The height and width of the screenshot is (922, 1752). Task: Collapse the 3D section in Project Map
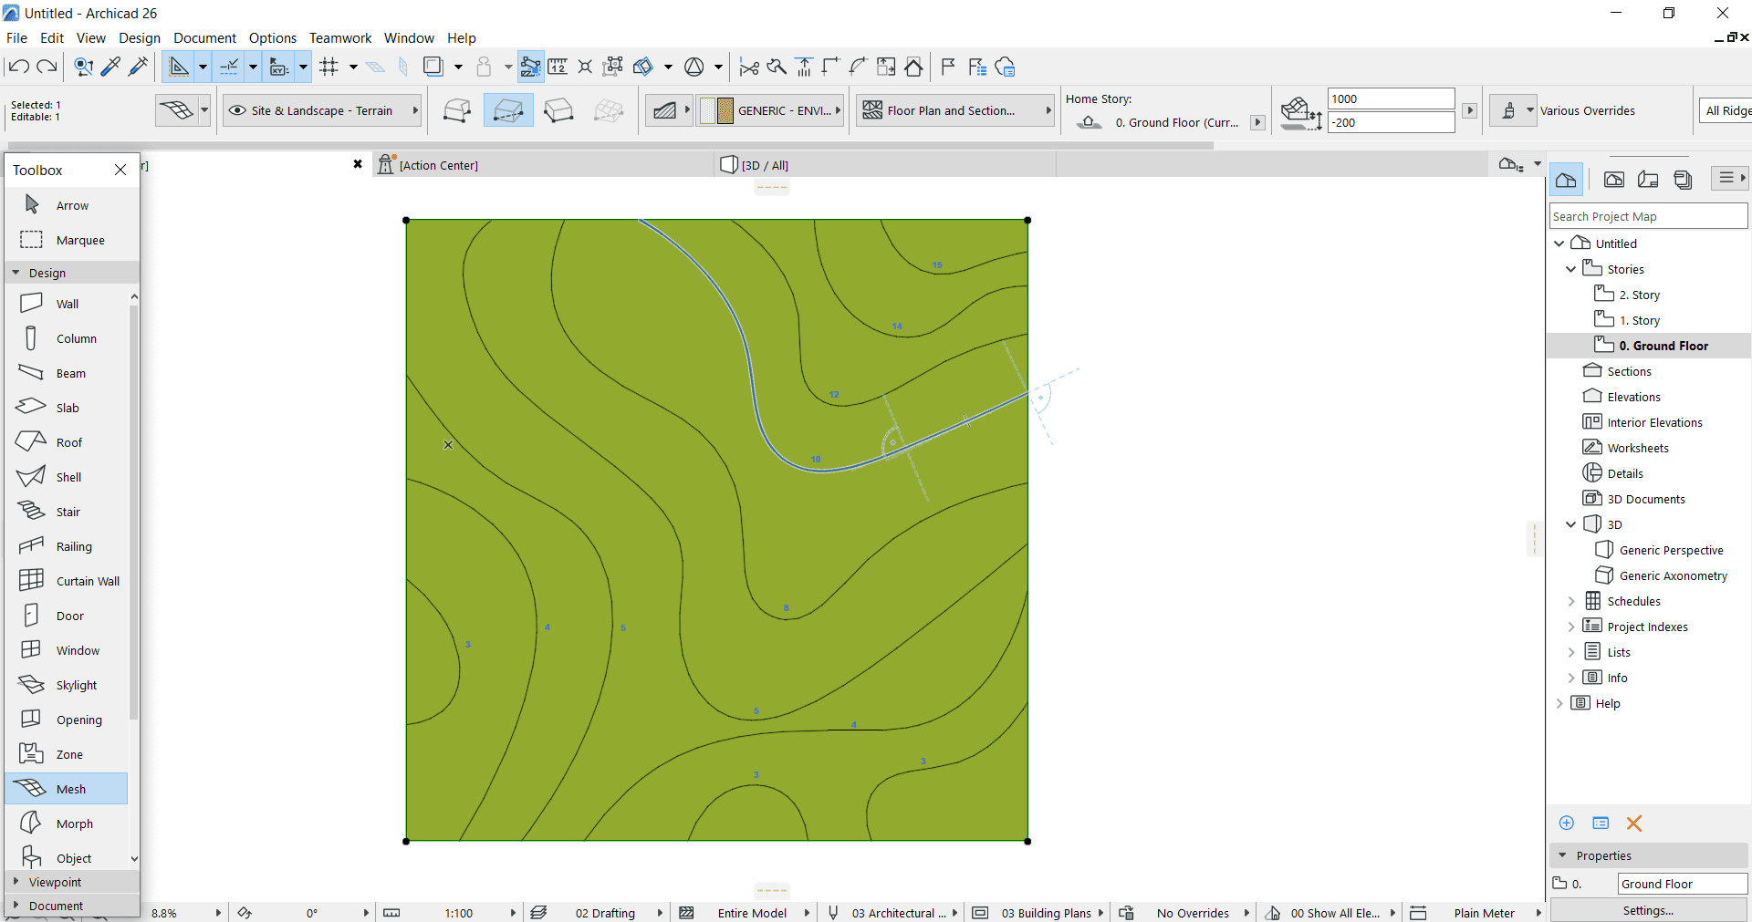click(1569, 524)
